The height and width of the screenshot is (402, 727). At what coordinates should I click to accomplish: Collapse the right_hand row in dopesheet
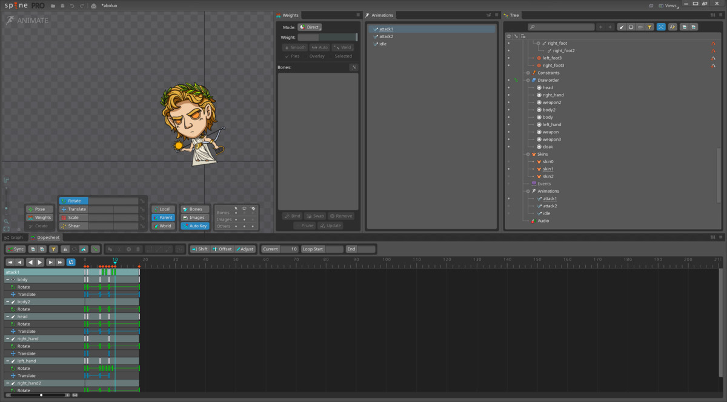tap(7, 339)
